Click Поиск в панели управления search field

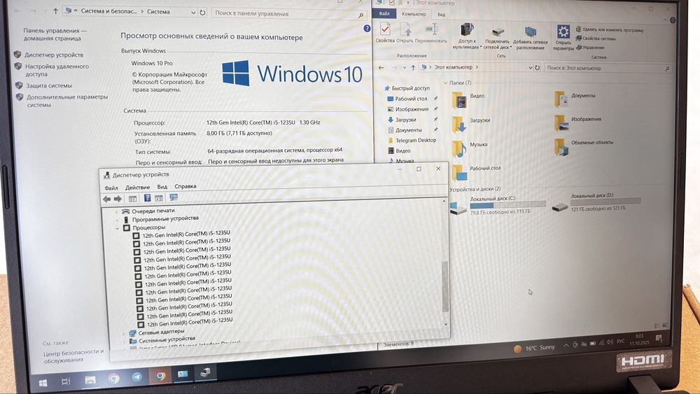(x=288, y=14)
